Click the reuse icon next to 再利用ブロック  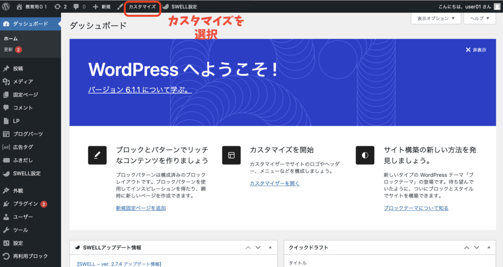point(6,256)
